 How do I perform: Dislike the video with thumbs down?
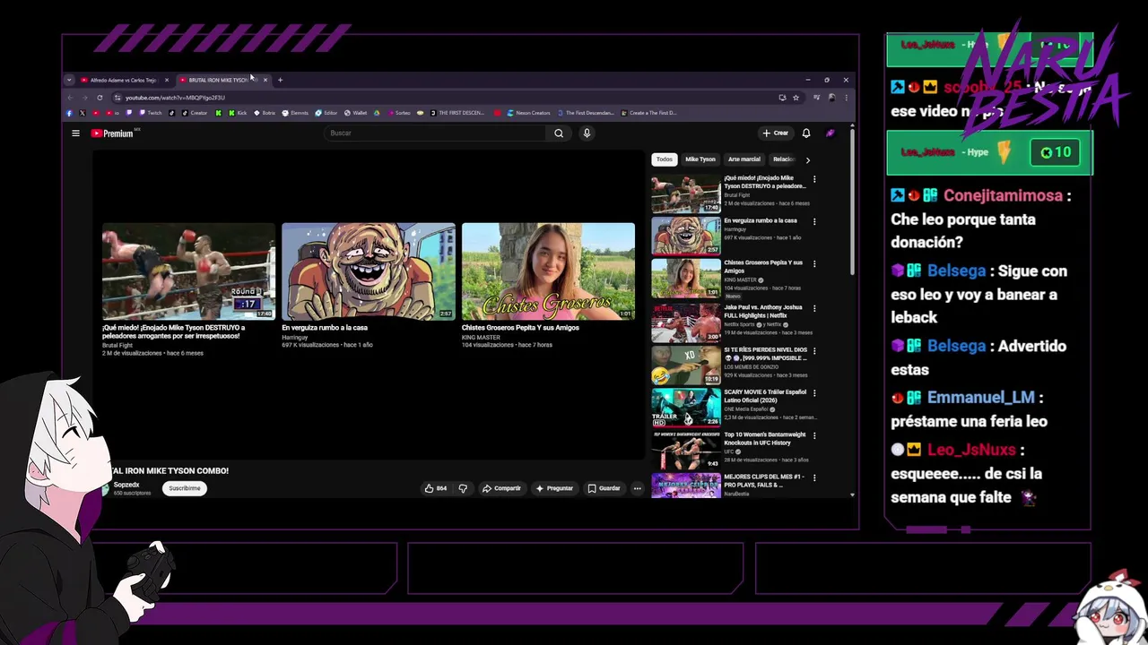[x=463, y=488]
